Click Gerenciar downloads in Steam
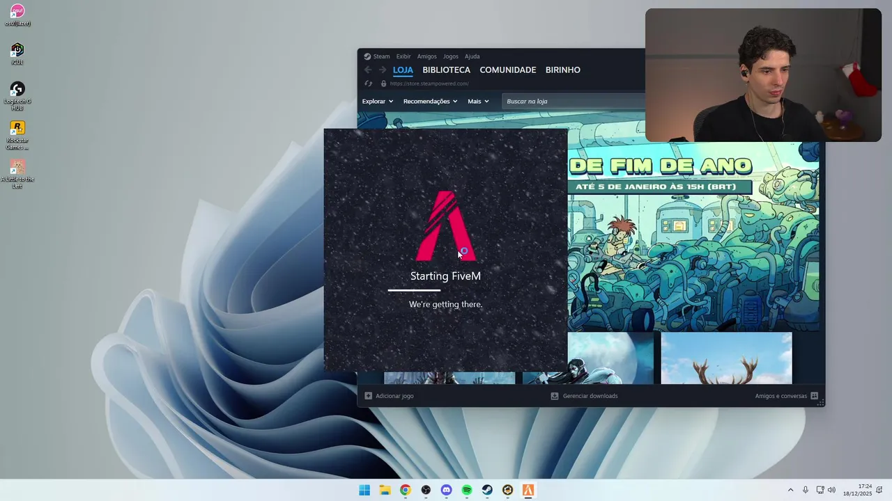The image size is (892, 501). click(590, 396)
